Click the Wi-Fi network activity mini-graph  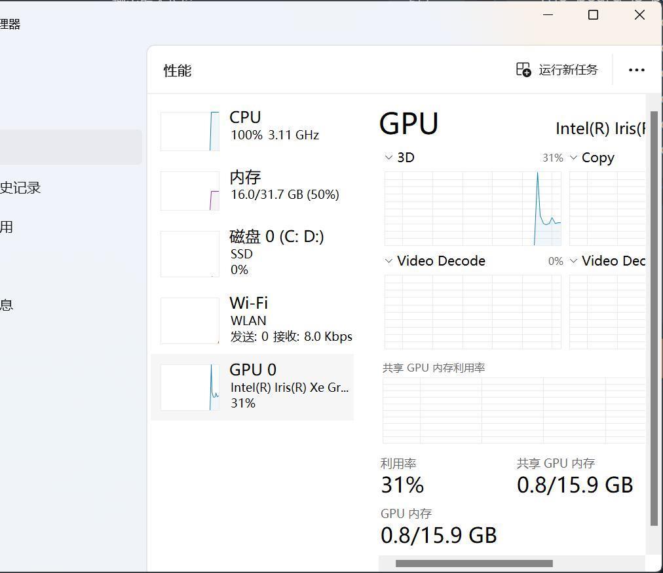[x=189, y=321]
